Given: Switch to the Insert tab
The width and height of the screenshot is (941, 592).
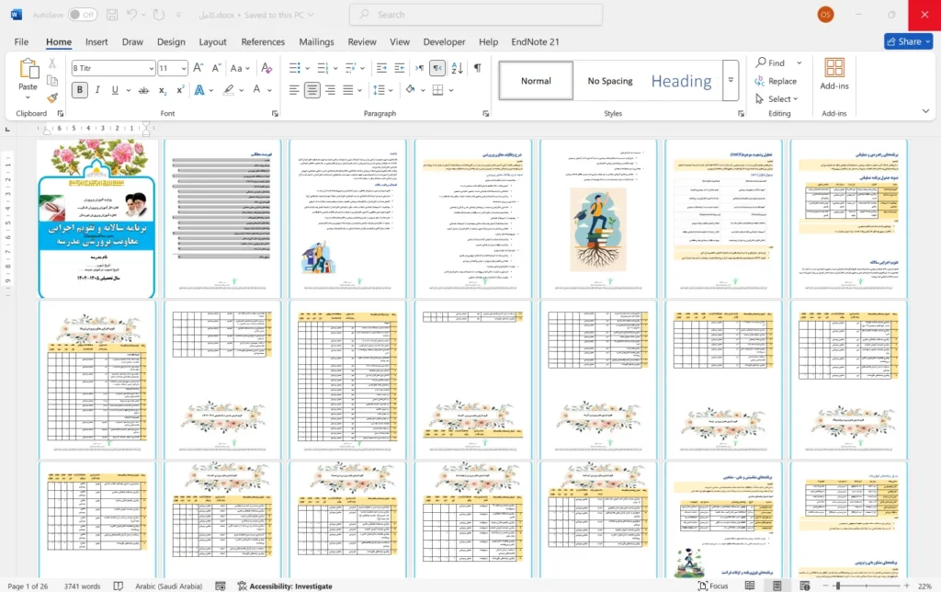Looking at the screenshot, I should (x=96, y=42).
